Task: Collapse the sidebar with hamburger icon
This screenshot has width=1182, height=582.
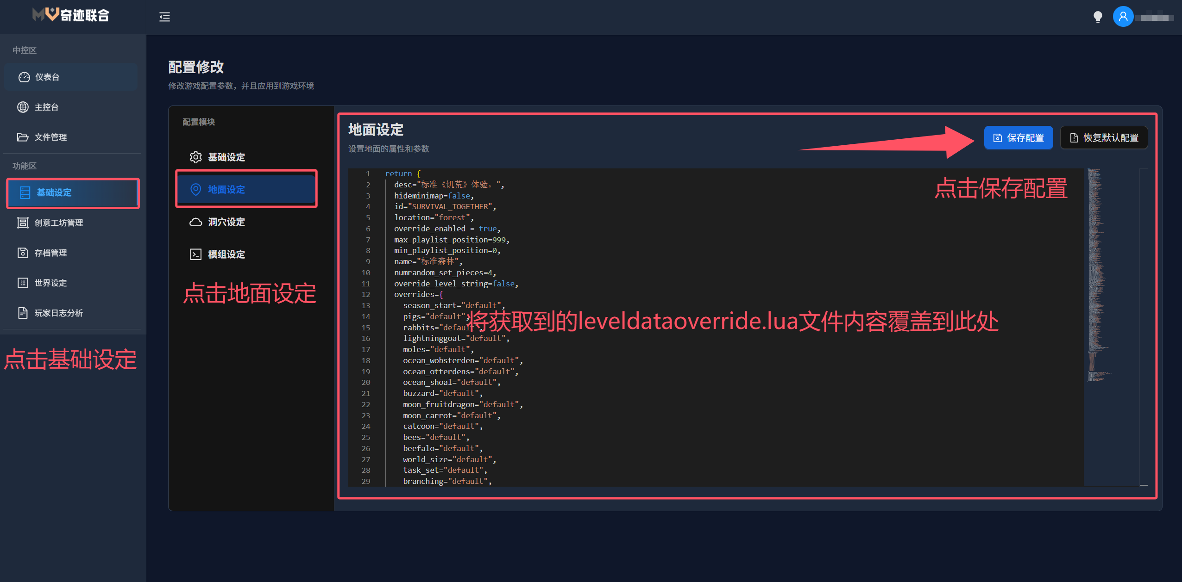Action: pos(164,17)
